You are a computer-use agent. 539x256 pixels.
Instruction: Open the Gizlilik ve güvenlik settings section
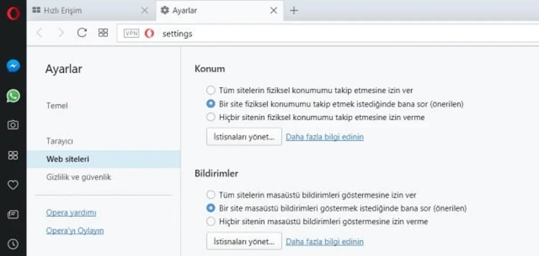[79, 177]
